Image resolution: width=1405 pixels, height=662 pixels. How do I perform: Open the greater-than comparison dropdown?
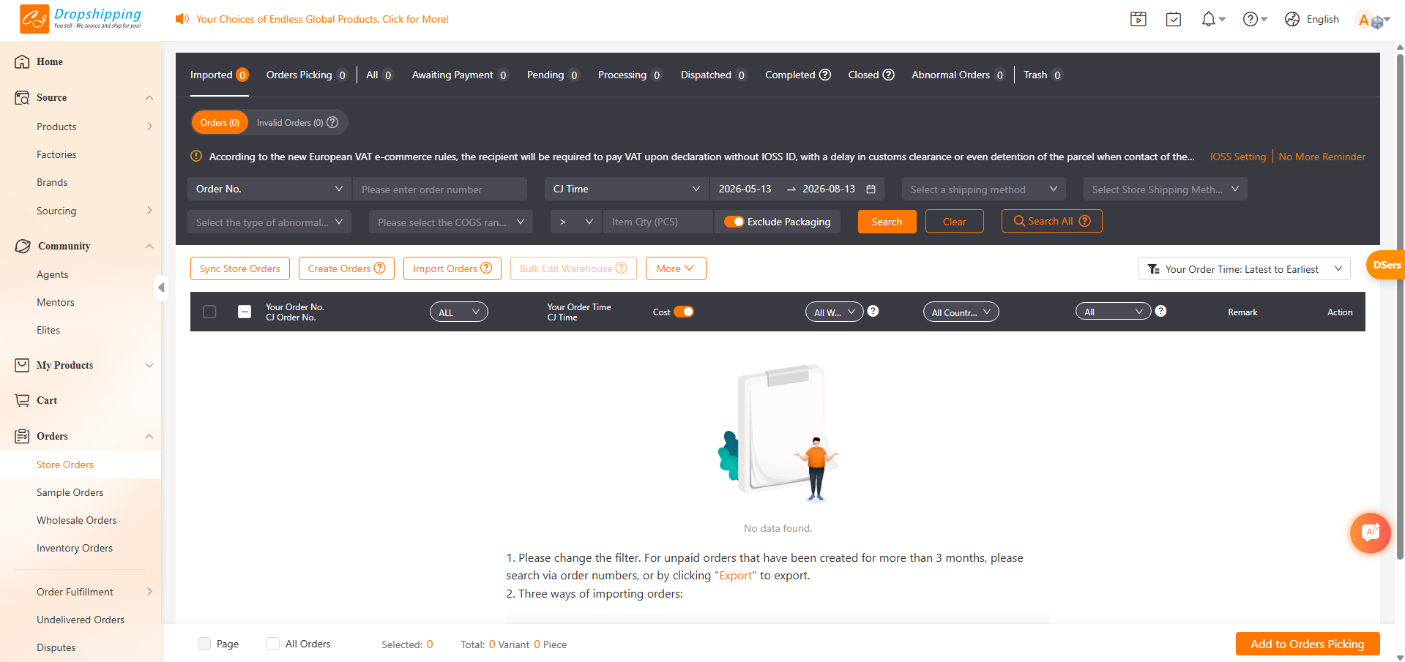[576, 222]
